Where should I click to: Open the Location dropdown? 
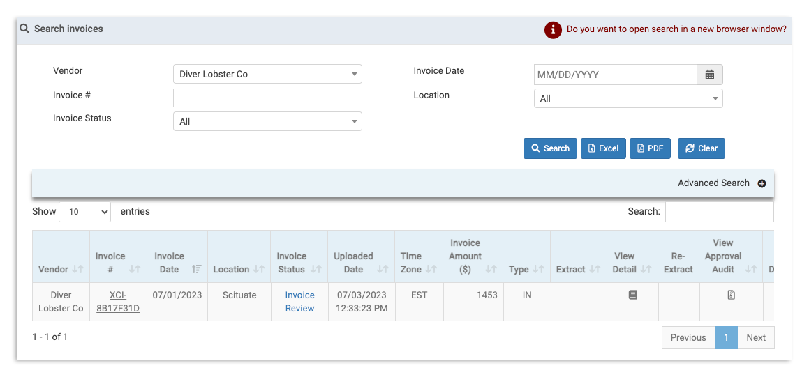628,99
